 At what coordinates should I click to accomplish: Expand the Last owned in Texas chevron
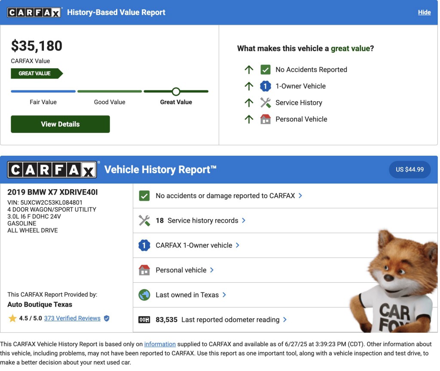(x=224, y=295)
